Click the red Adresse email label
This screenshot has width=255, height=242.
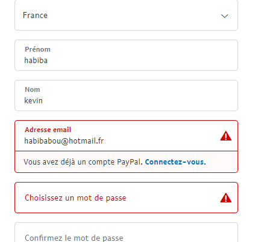pos(48,130)
